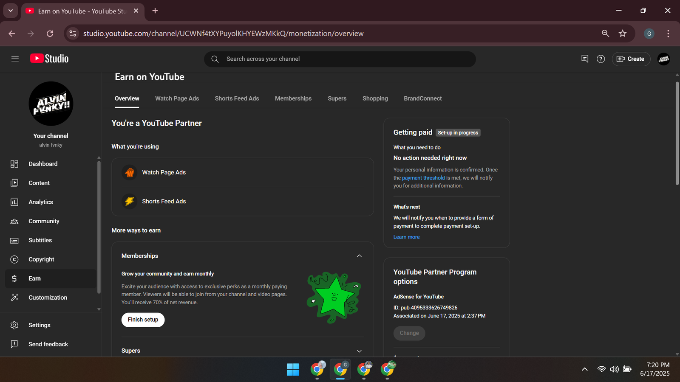
Task: Open the Windows Start button
Action: 293,370
